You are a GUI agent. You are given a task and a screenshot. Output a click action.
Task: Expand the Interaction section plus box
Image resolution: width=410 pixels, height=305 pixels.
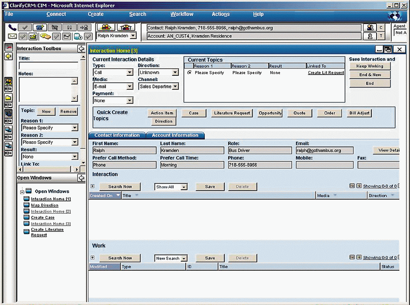(x=92, y=186)
